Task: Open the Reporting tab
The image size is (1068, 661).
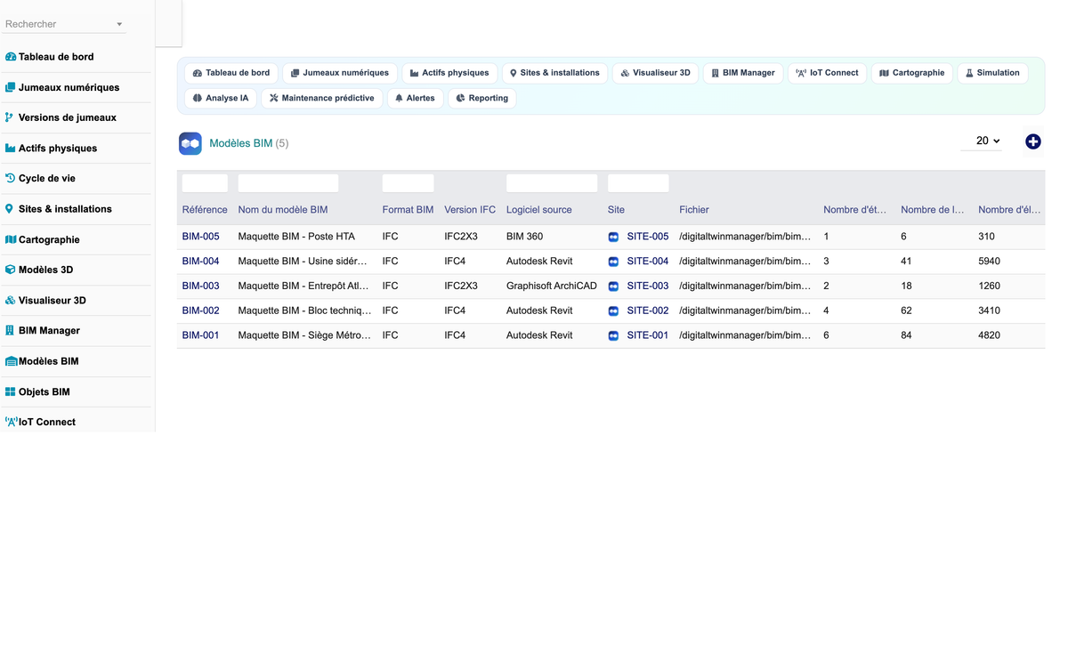Action: coord(482,98)
